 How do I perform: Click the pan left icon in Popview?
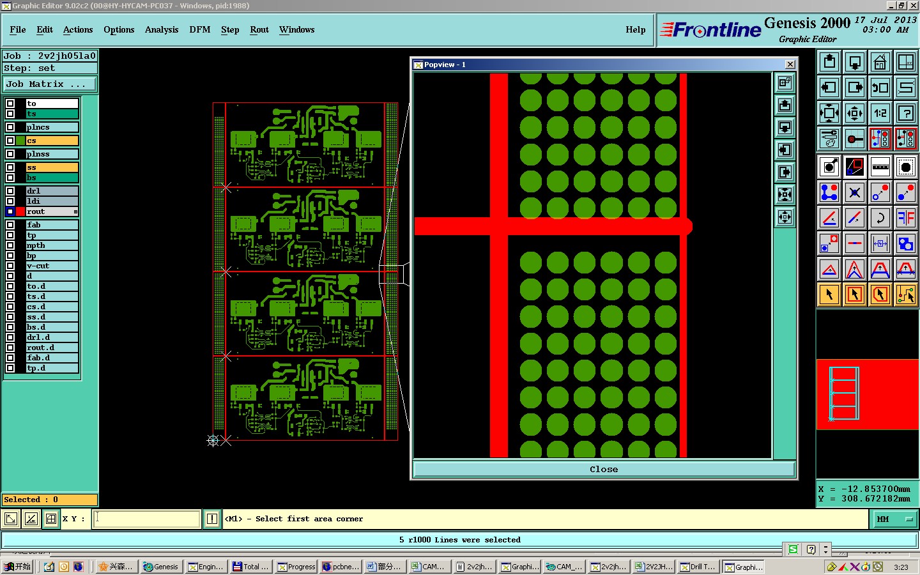785,150
